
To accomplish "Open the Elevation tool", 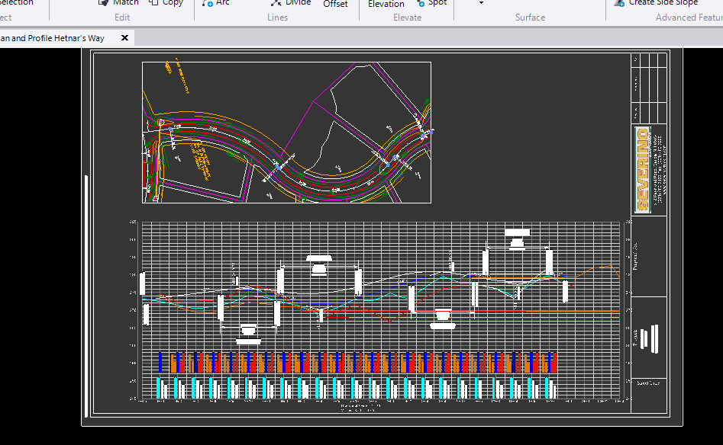I will (386, 4).
